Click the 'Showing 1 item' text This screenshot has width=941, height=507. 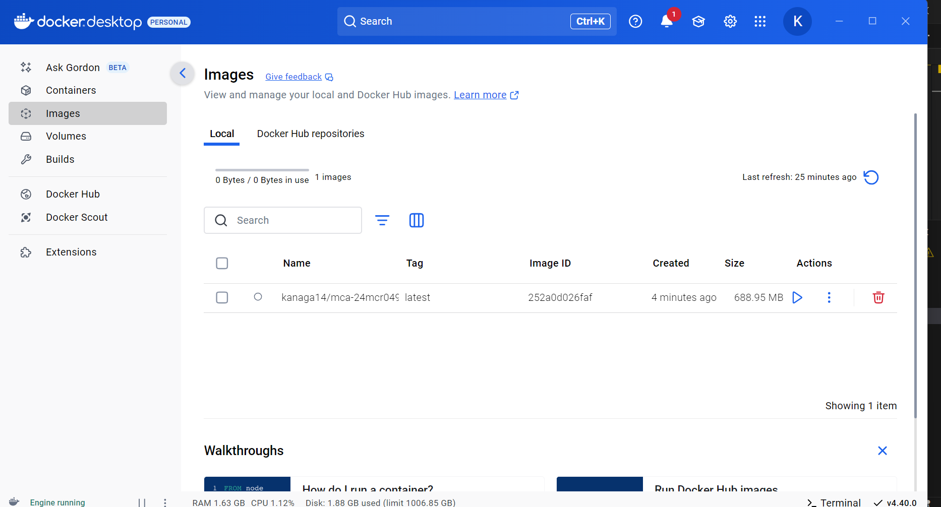861,406
